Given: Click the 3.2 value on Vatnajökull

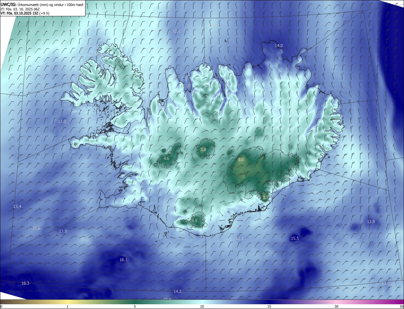Looking at the screenshot, I should pos(241,159).
